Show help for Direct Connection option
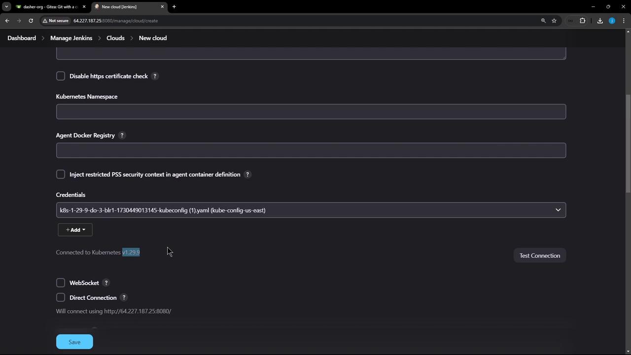This screenshot has height=355, width=631. [x=124, y=298]
